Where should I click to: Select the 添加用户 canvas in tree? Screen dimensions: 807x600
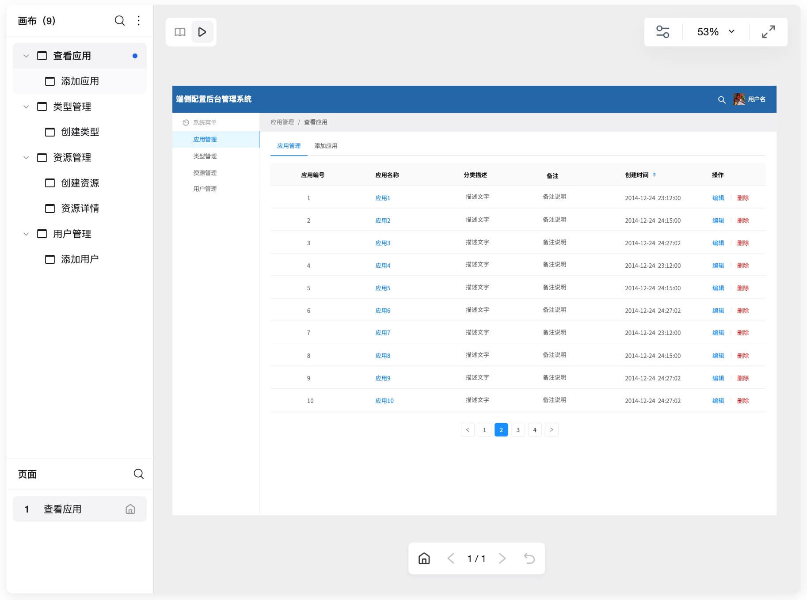pyautogui.click(x=80, y=259)
